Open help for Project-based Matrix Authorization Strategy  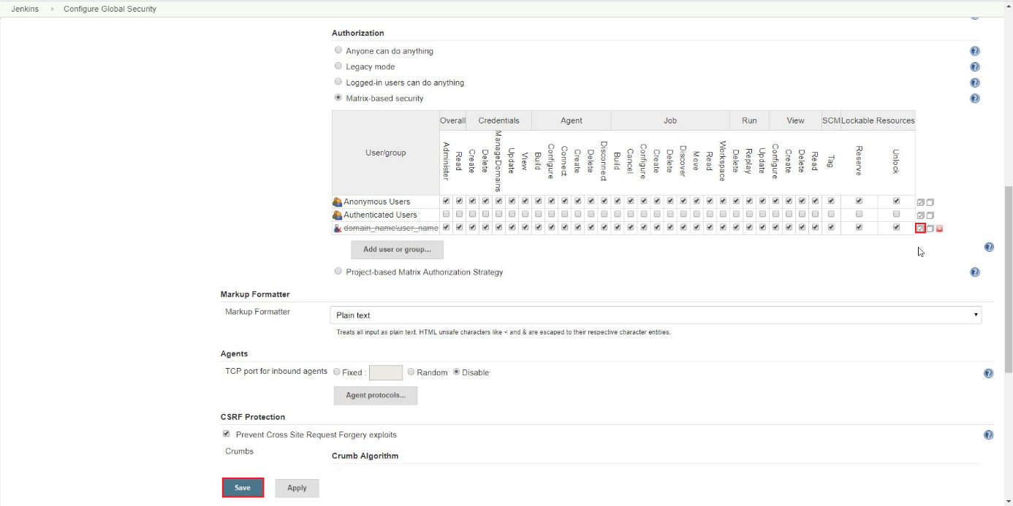click(974, 272)
